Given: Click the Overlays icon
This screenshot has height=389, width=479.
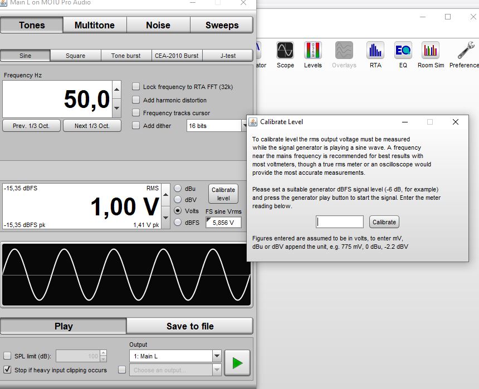Looking at the screenshot, I should pos(344,51).
